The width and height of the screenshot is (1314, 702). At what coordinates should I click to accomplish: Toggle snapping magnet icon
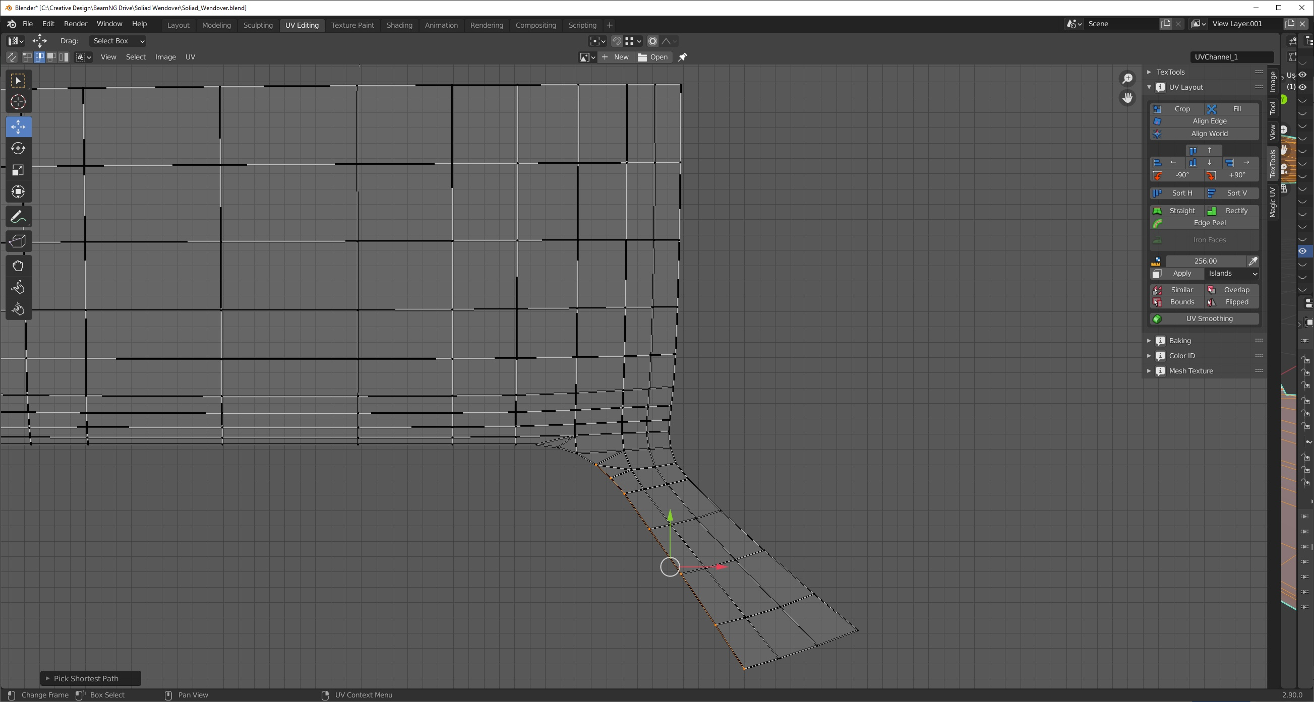tap(617, 41)
